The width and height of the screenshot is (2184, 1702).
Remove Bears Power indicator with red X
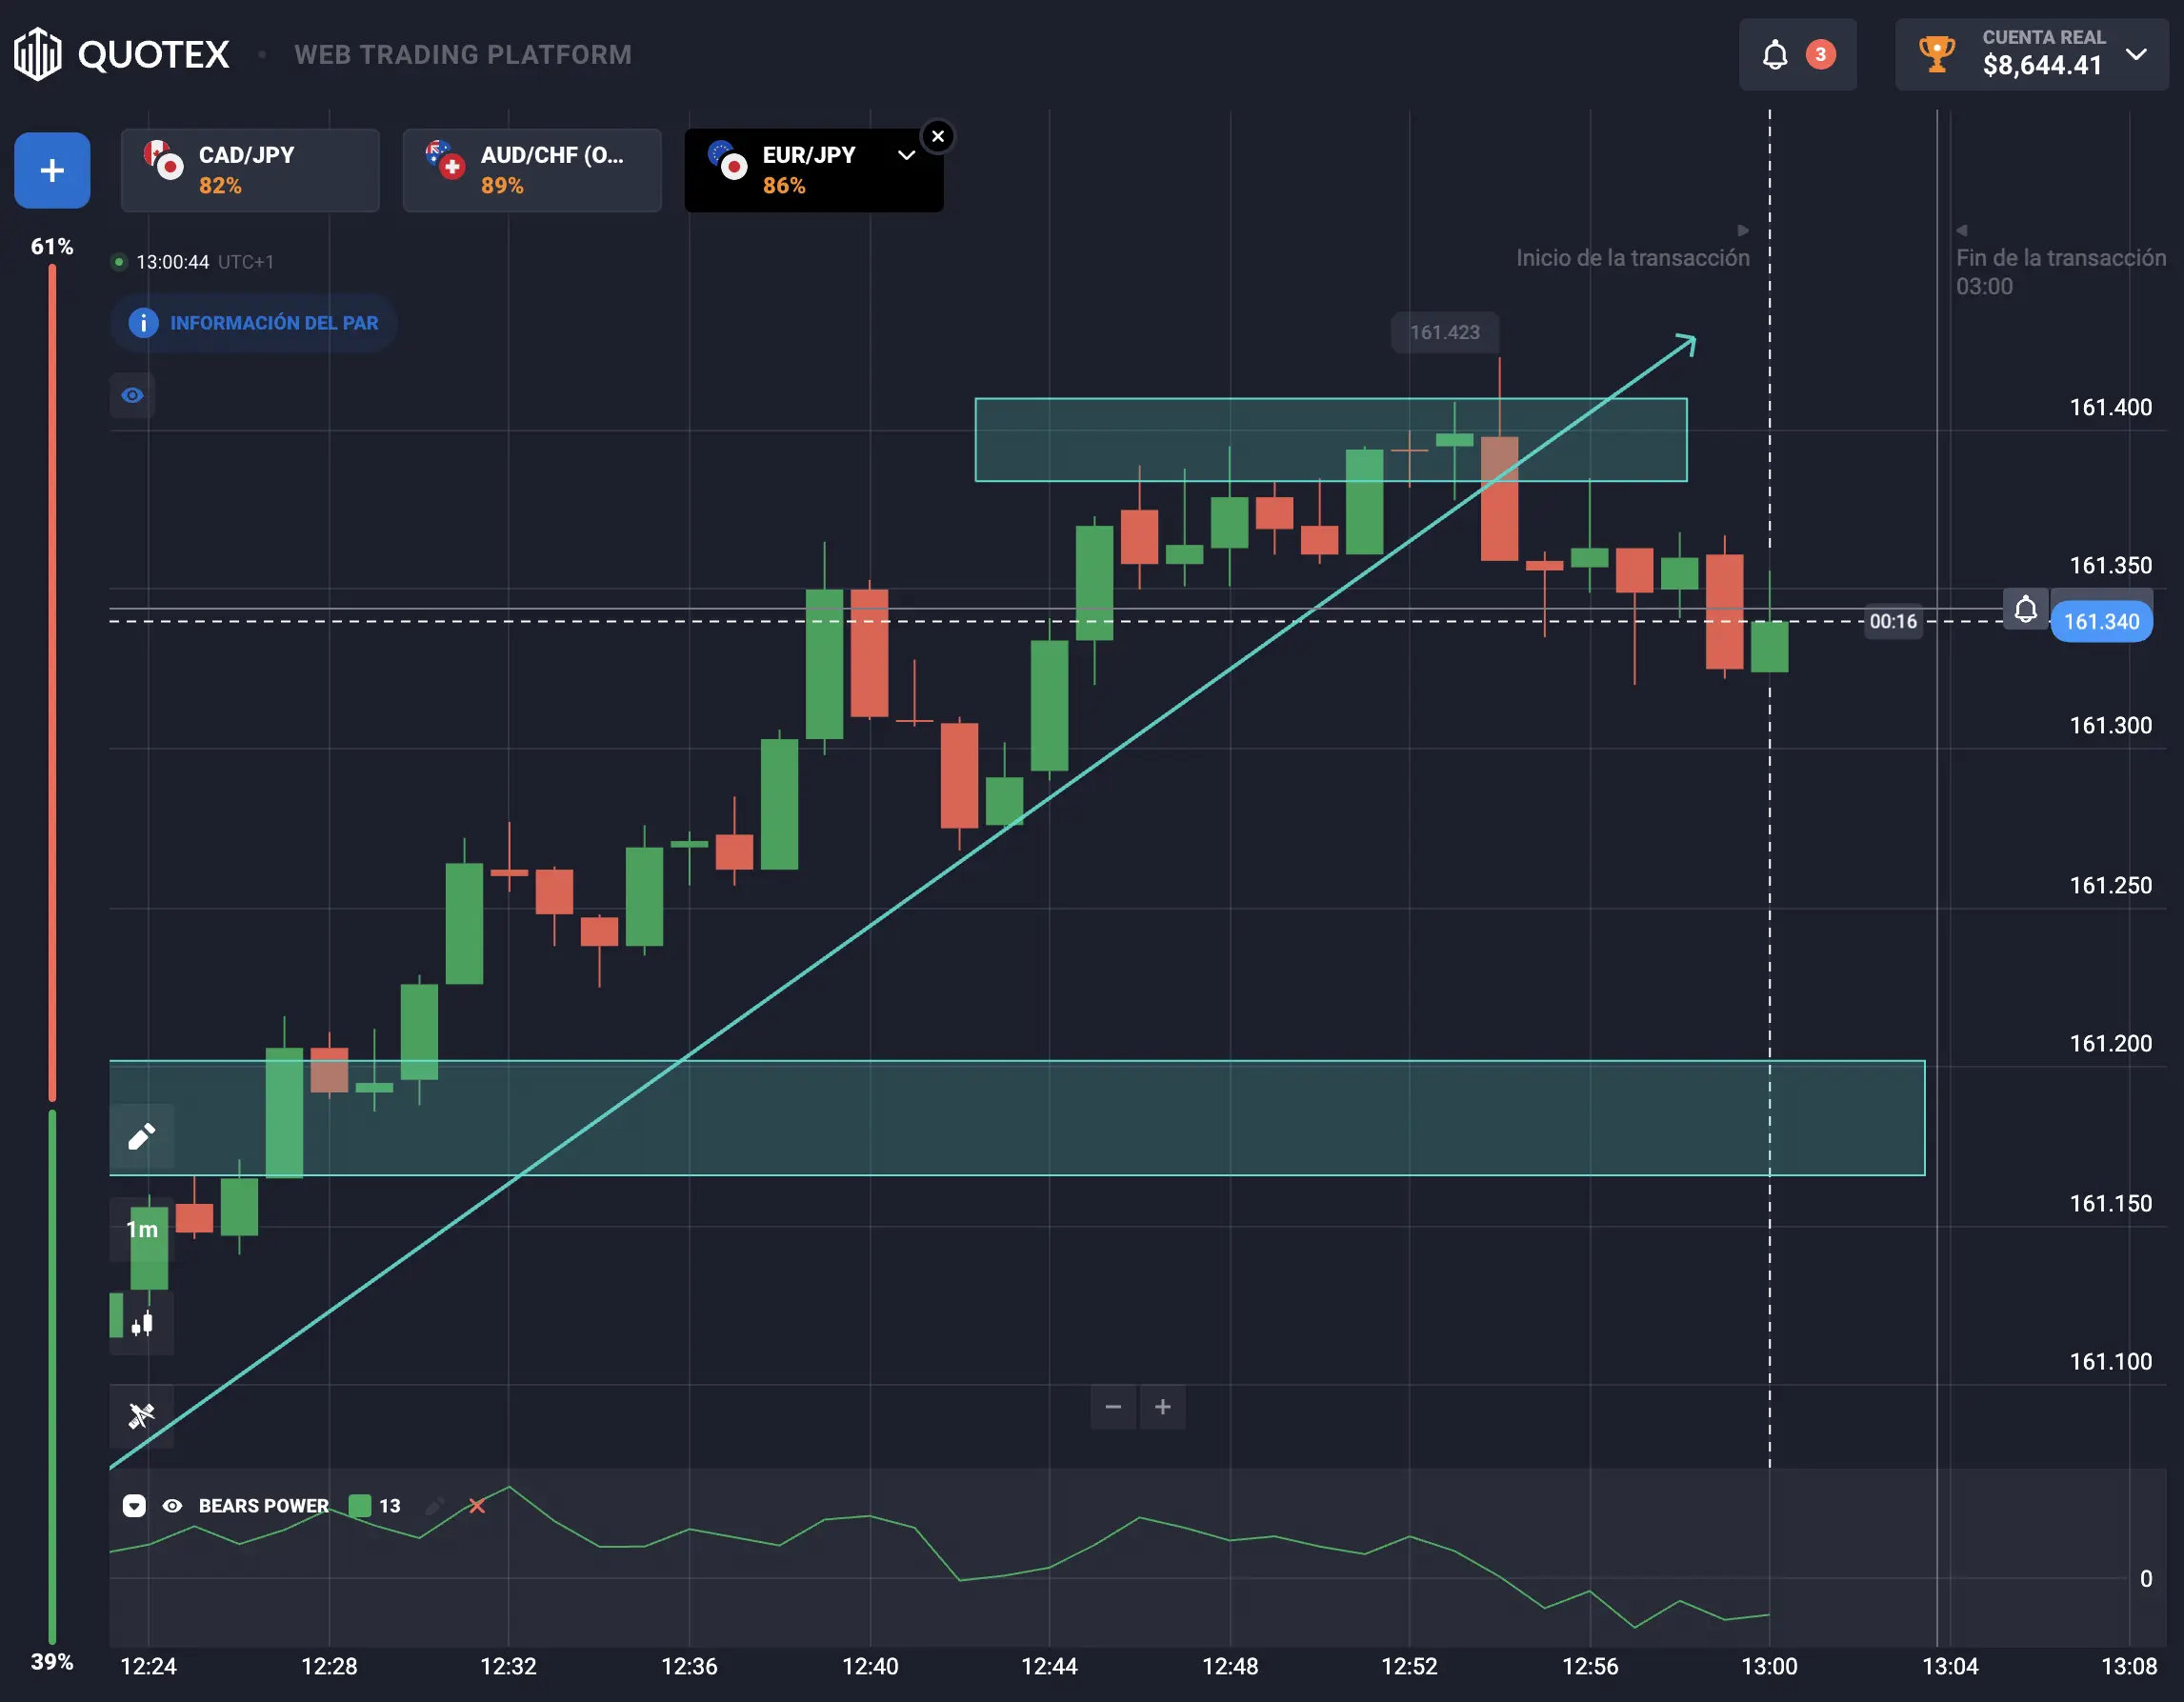tap(477, 1505)
